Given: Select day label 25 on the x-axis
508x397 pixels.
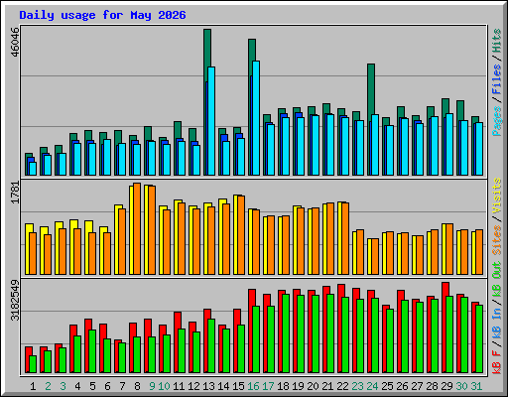Looking at the screenshot, I should pos(387,386).
